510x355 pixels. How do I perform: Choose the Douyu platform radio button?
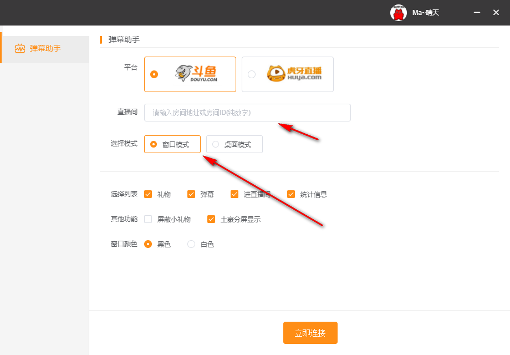154,74
